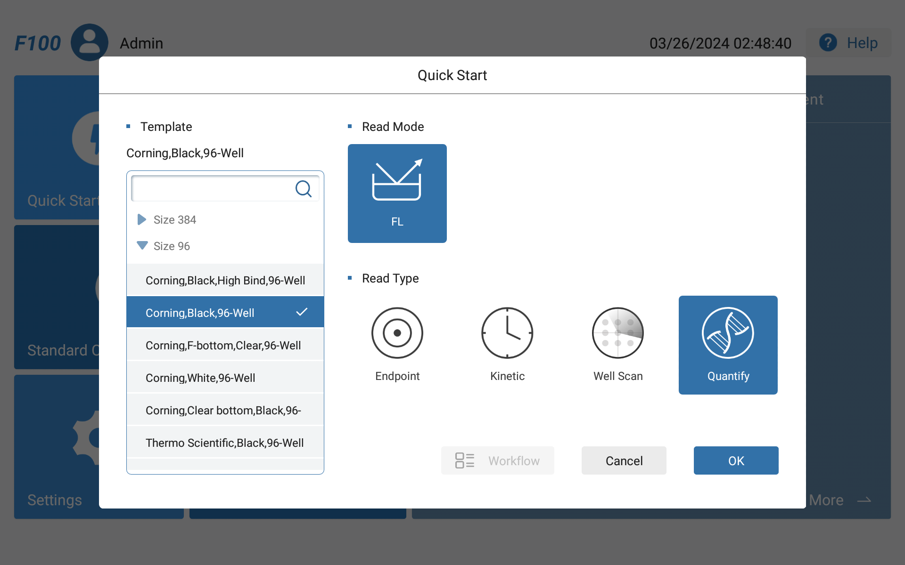
Task: Click the checkmark on Corning,Black,96-Well row
Action: pyautogui.click(x=302, y=312)
